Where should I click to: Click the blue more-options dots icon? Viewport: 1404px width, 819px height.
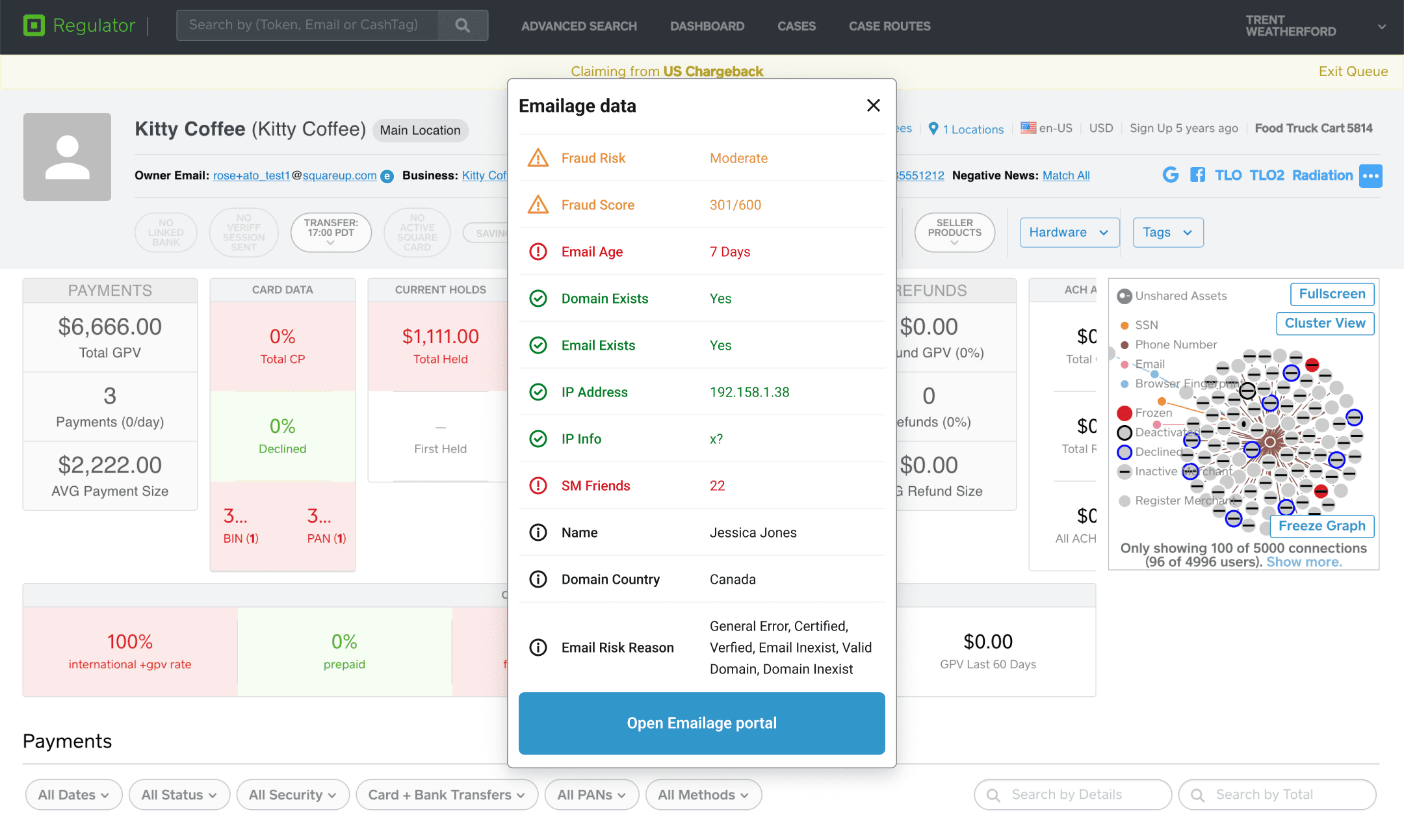(x=1370, y=175)
